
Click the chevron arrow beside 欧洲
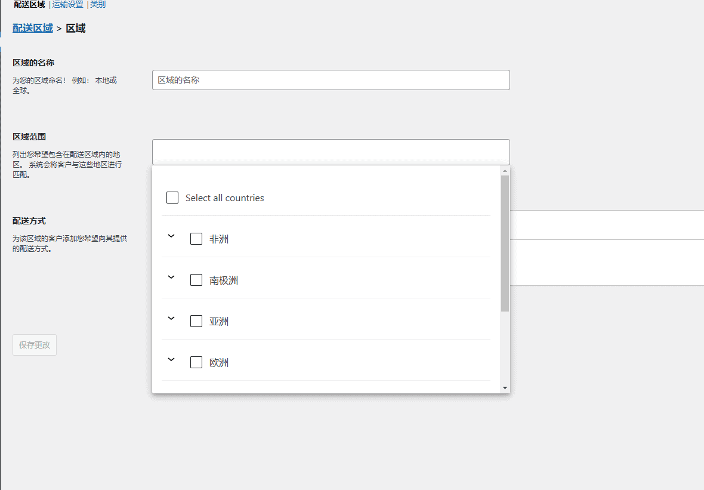[171, 360]
